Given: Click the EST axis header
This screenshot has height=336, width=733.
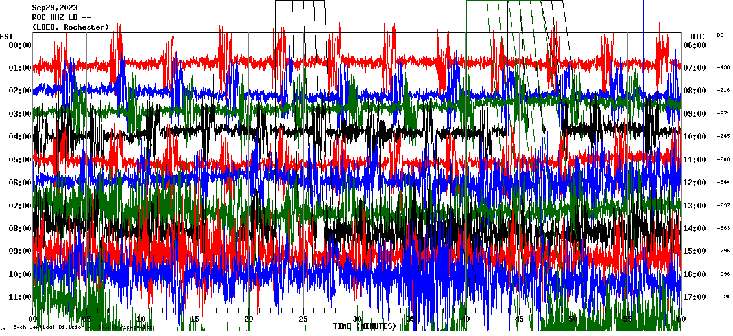Looking at the screenshot, I should point(6,37).
